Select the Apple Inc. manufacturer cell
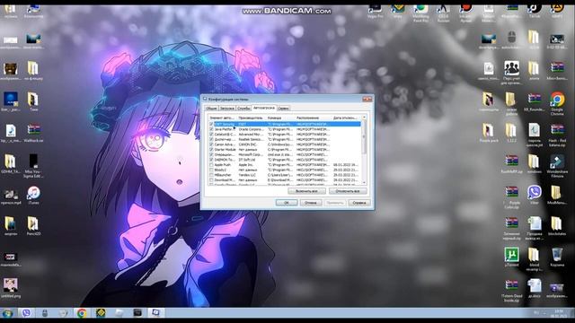 246,165
